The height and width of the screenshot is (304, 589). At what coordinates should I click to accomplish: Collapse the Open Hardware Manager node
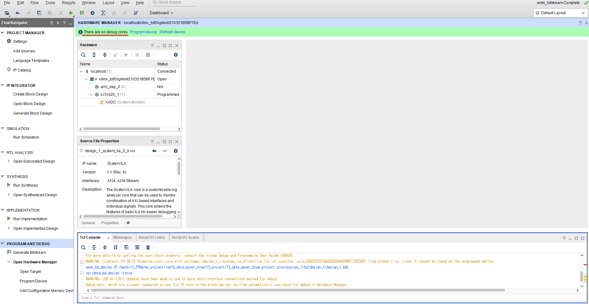pyautogui.click(x=9, y=262)
